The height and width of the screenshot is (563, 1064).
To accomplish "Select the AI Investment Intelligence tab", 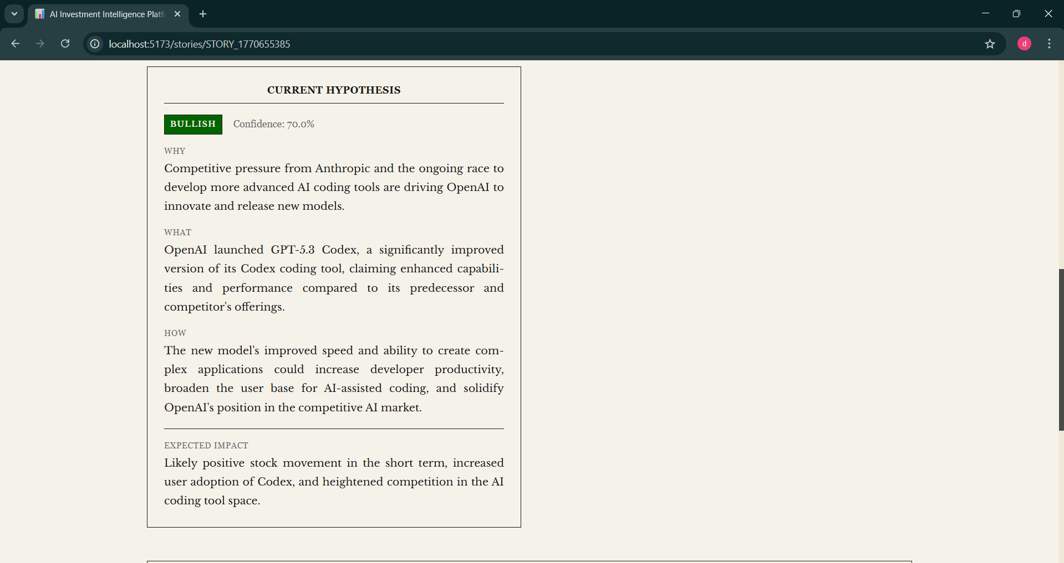I will click(108, 14).
